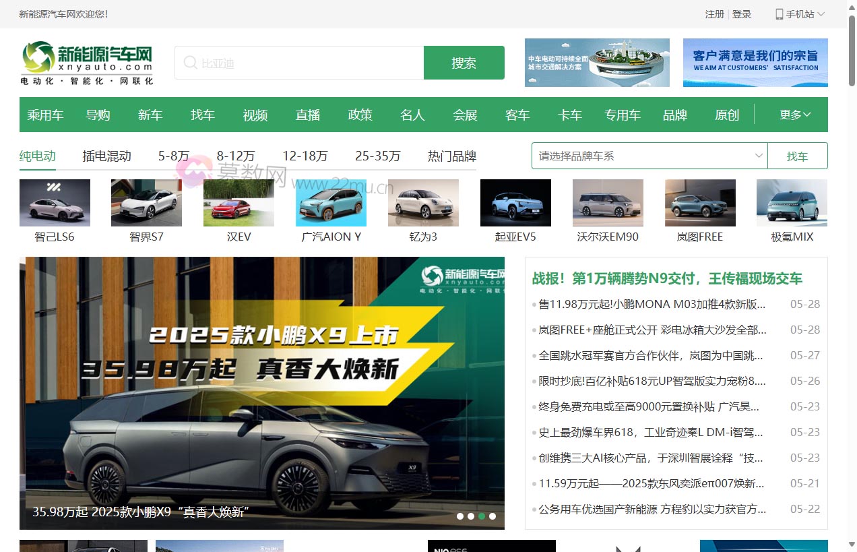The image size is (857, 552).
Task: Open the bullet marker beside 岚图FREE news item
Action: point(535,330)
